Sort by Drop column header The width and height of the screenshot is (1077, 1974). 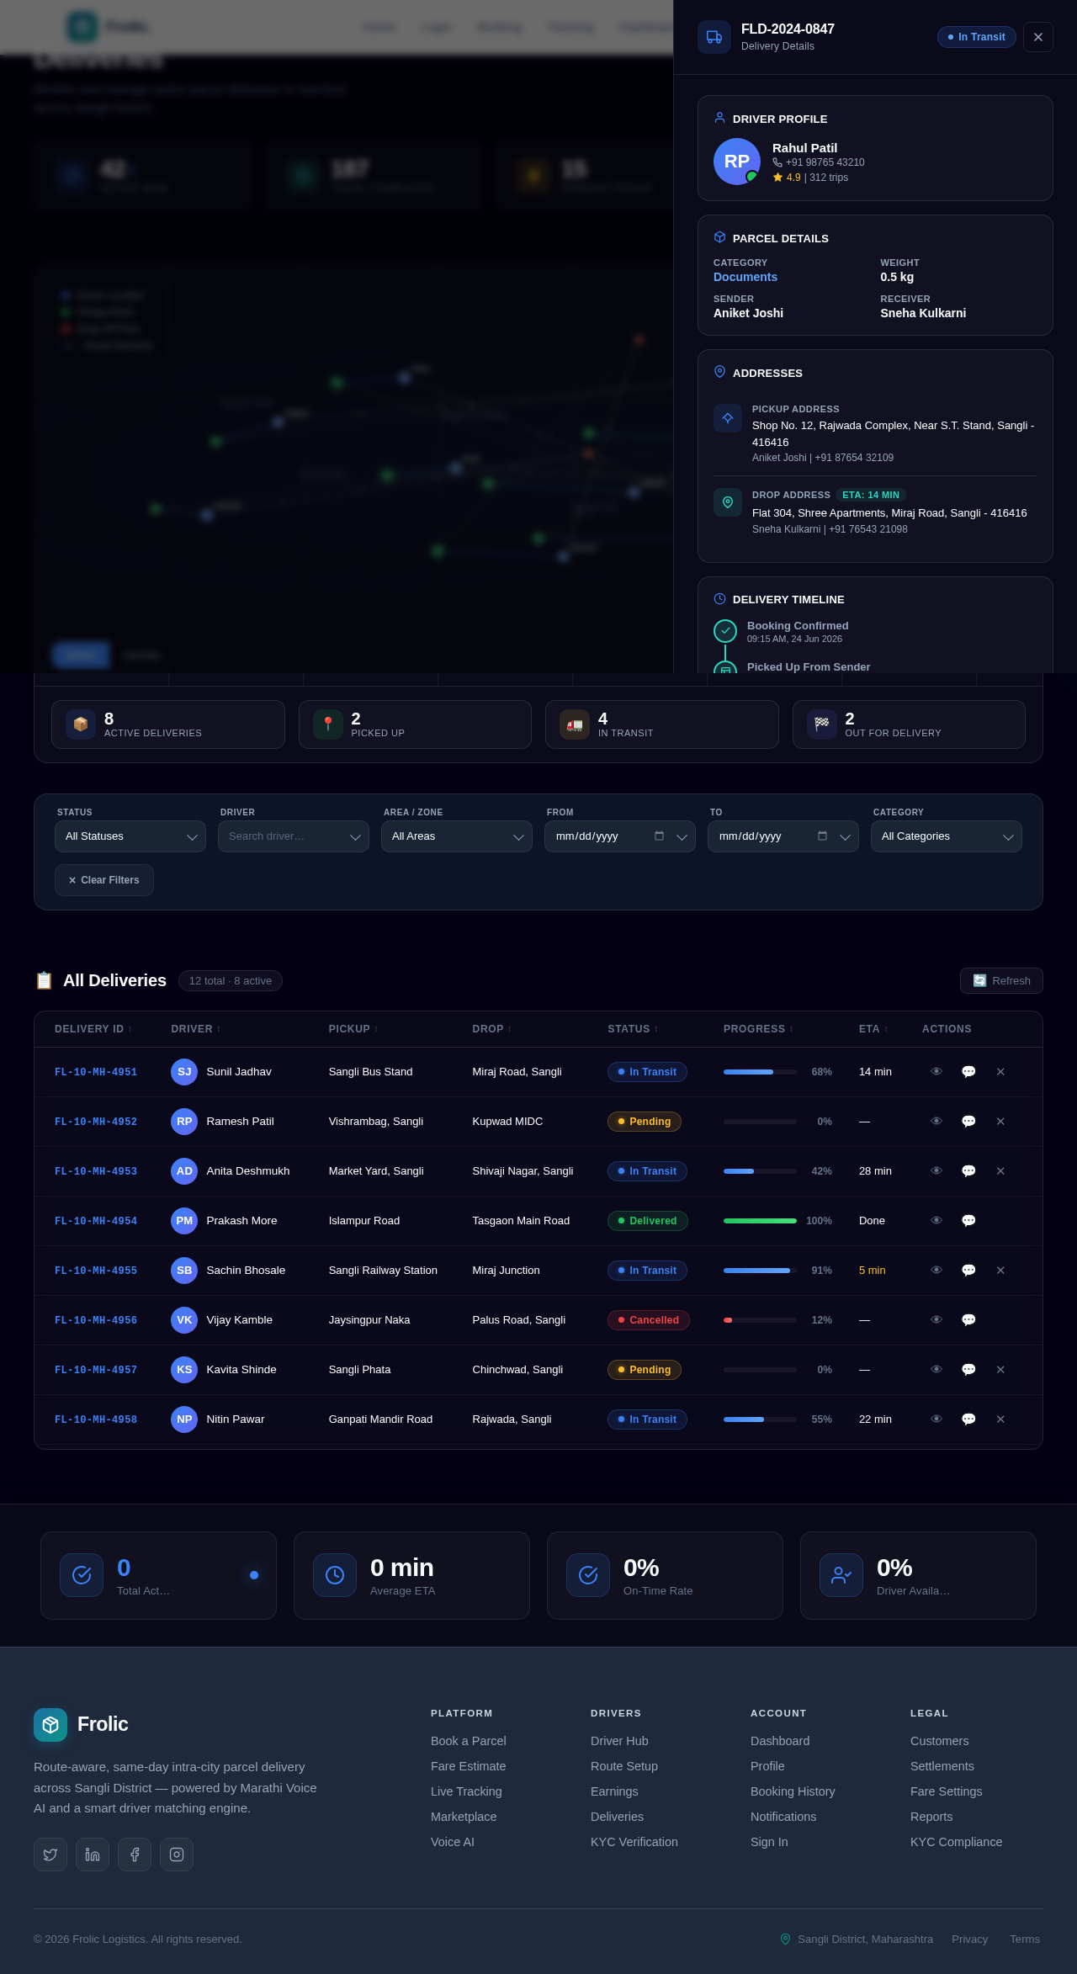[492, 1029]
